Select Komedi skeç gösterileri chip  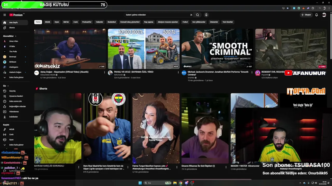tap(130, 22)
